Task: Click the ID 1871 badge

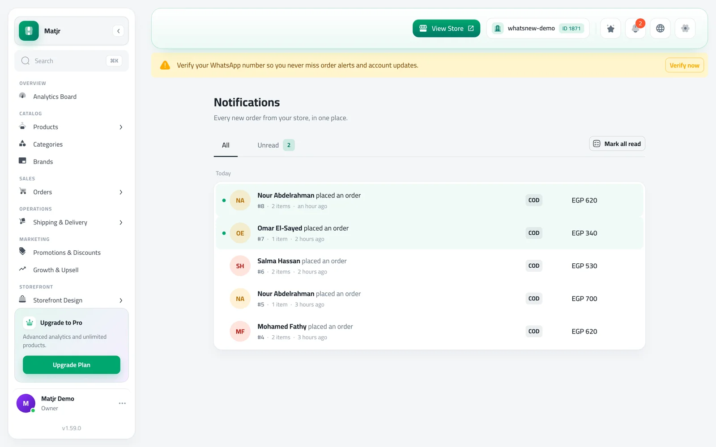Action: click(x=571, y=29)
